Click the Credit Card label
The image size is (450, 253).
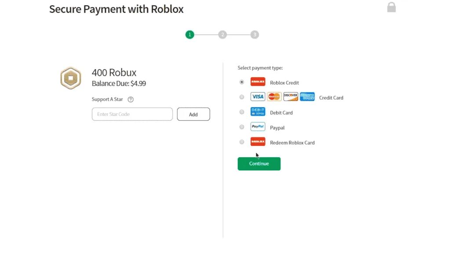pos(331,98)
